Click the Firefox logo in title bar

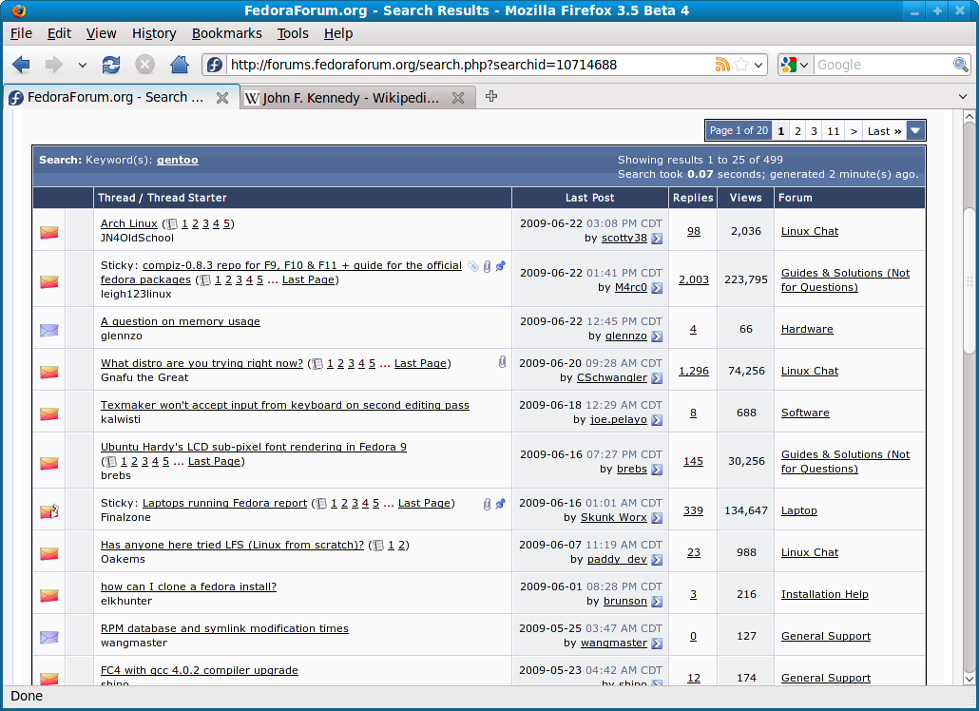[19, 10]
